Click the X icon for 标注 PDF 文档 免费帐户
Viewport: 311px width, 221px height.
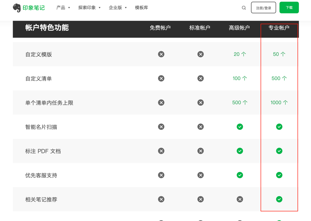tap(161, 151)
